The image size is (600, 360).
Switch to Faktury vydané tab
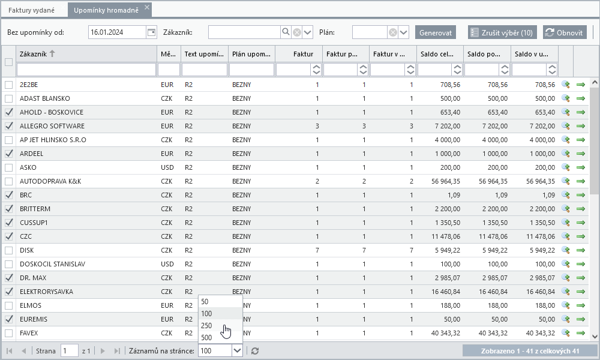[x=31, y=10]
